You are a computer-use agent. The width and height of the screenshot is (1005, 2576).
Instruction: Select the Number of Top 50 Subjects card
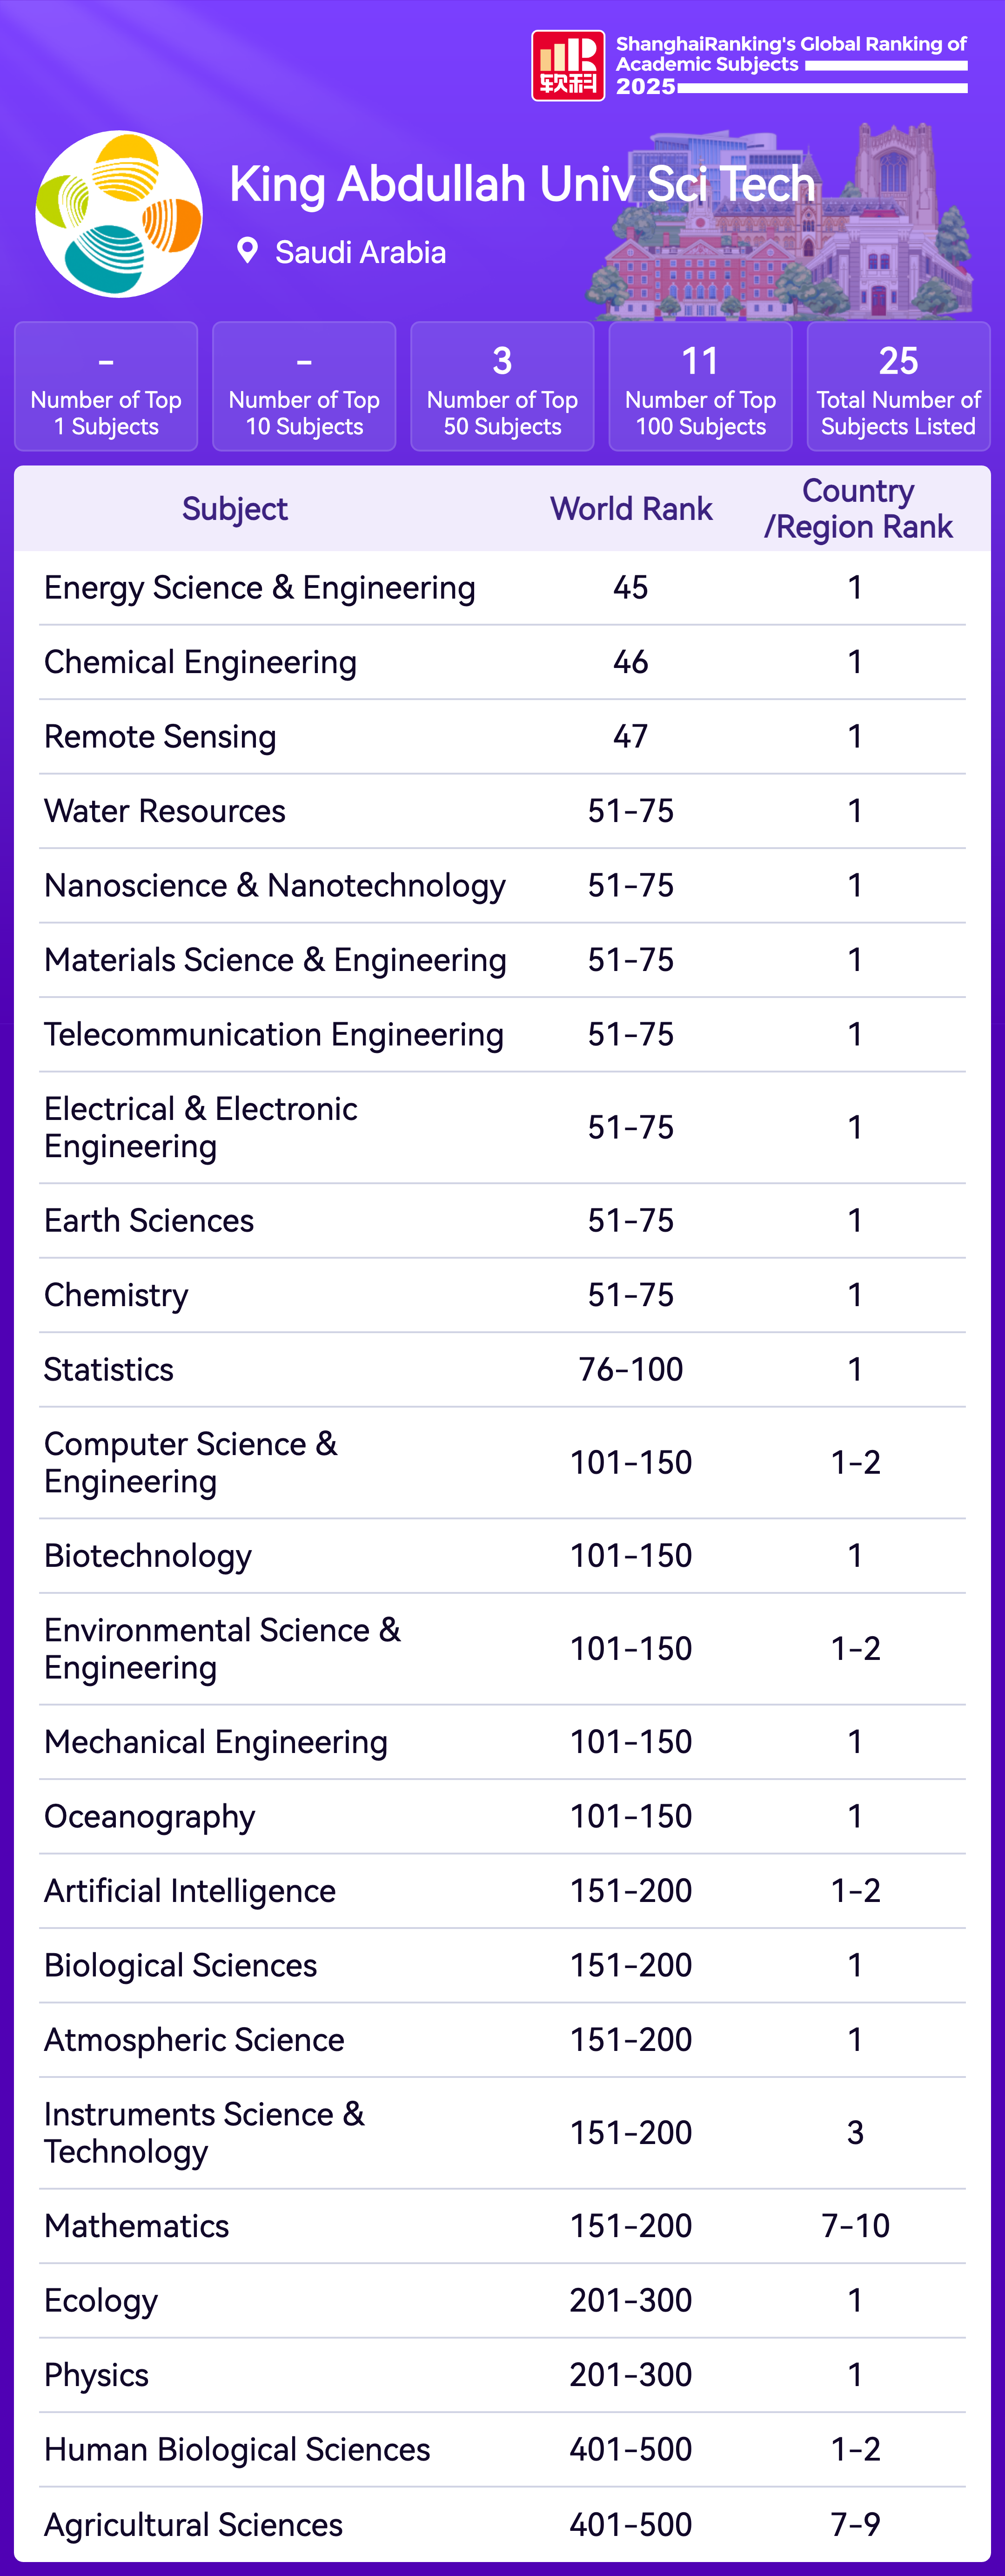click(x=502, y=387)
